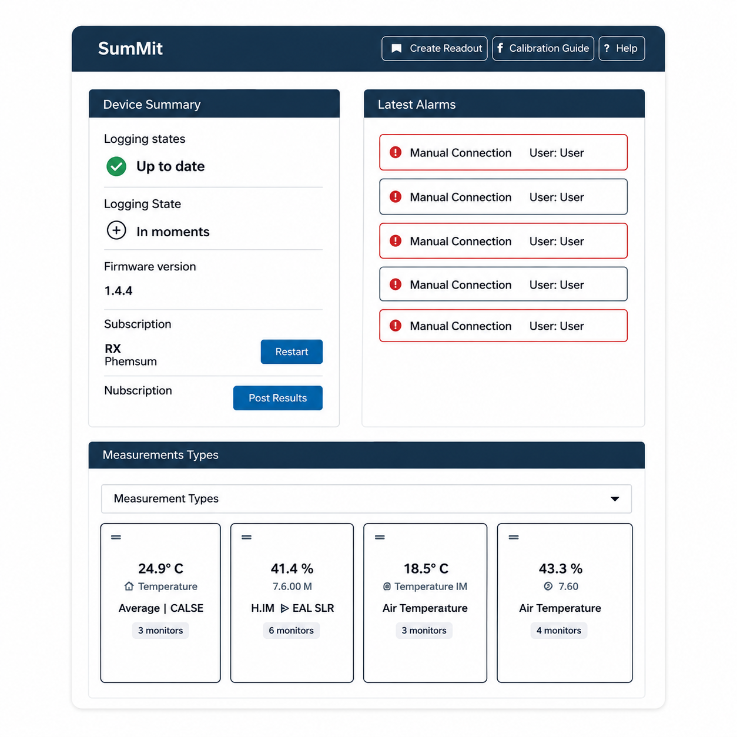The height and width of the screenshot is (737, 737).
Task: Select the 4 monitors badge
Action: coord(559,631)
